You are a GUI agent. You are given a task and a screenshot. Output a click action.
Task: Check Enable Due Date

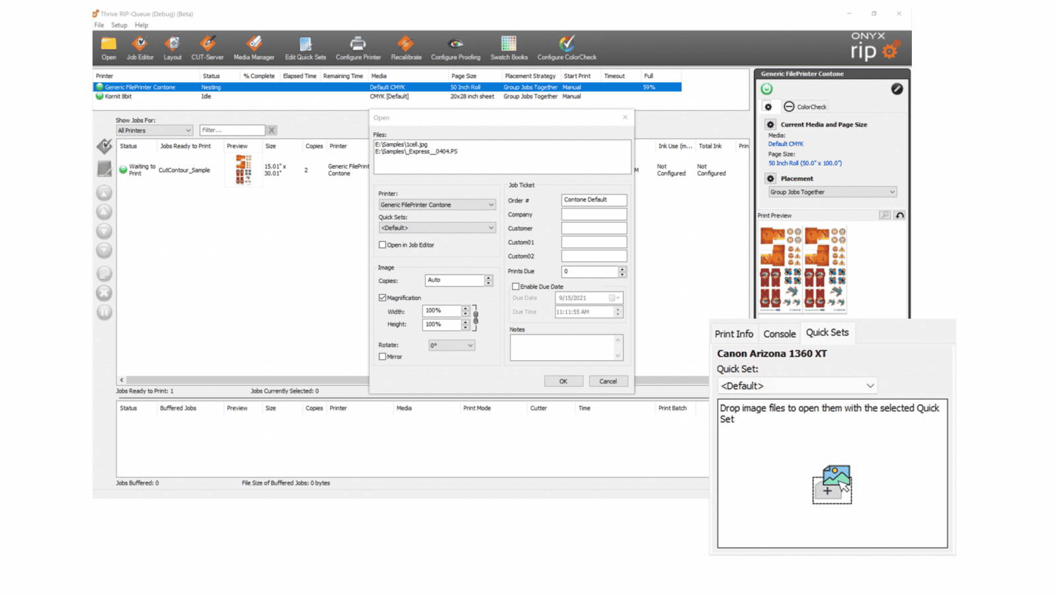(x=516, y=286)
